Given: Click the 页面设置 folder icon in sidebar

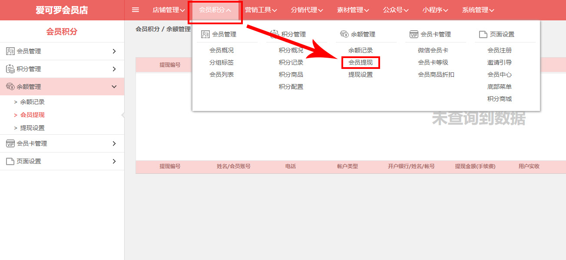Looking at the screenshot, I should click(x=10, y=161).
